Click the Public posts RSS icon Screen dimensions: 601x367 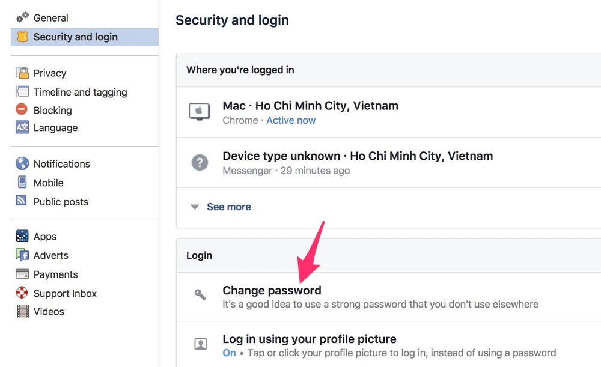tap(22, 201)
